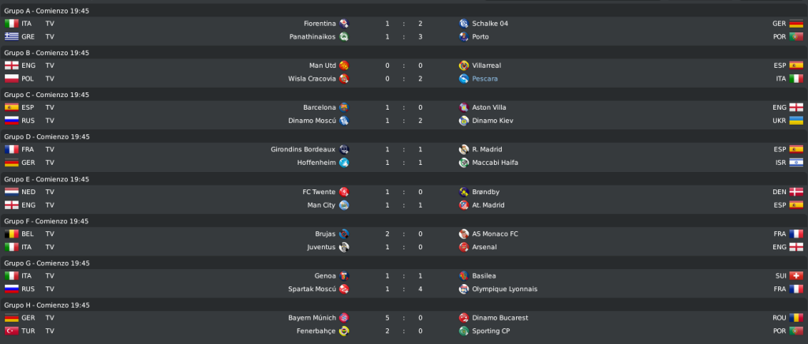Image resolution: width=808 pixels, height=344 pixels.
Task: Select TV label on the Man City row
Action: coord(50,205)
